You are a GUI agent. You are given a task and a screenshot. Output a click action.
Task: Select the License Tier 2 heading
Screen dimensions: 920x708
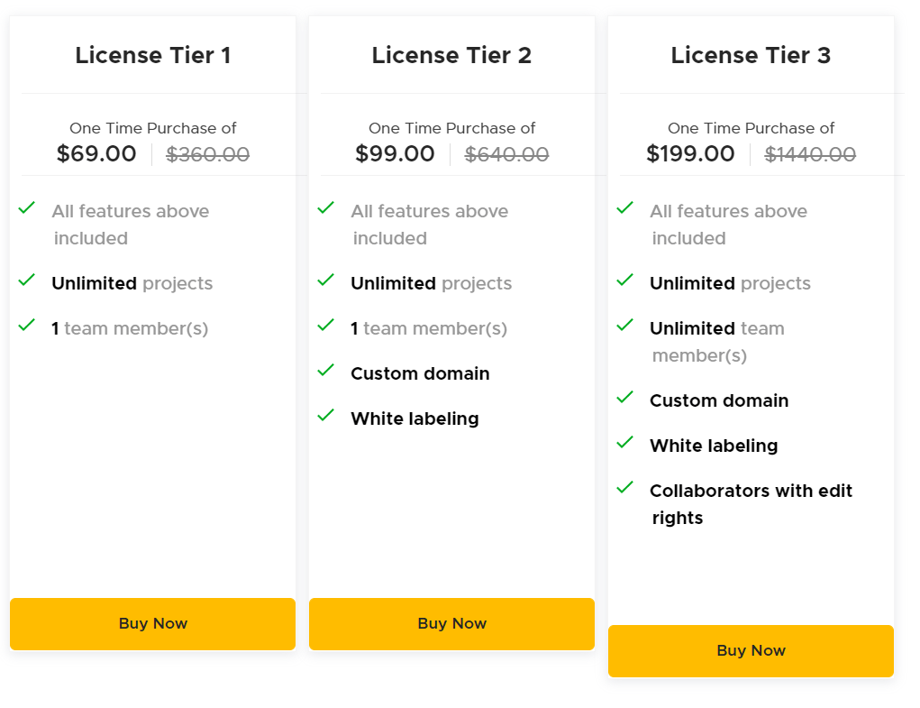coord(451,56)
